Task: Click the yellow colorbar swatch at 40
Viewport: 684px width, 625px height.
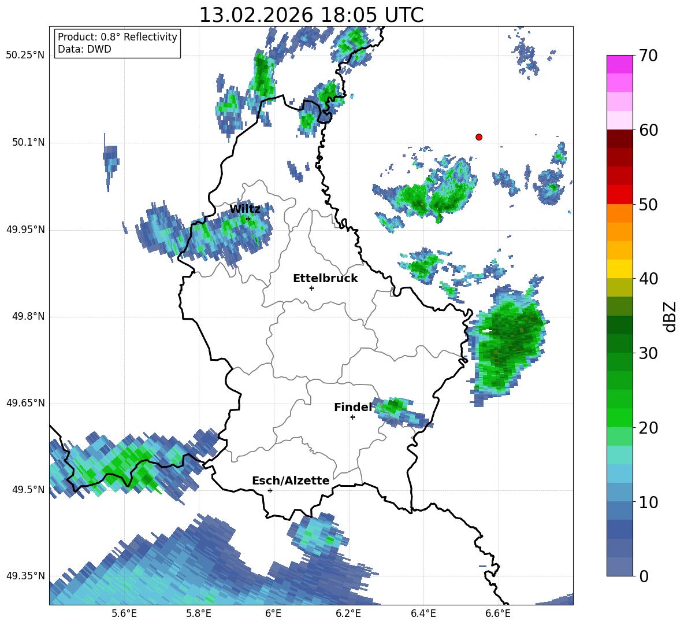Action: (619, 269)
